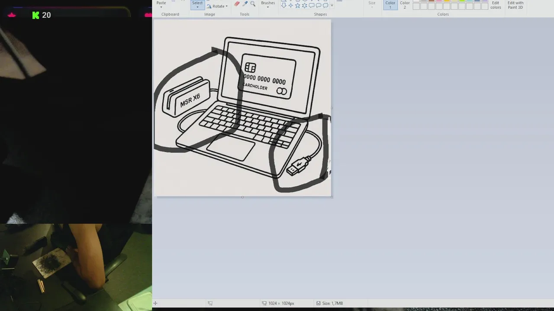554x311 pixels.
Task: Click the 'Clipboard' group label
Action: point(170,14)
